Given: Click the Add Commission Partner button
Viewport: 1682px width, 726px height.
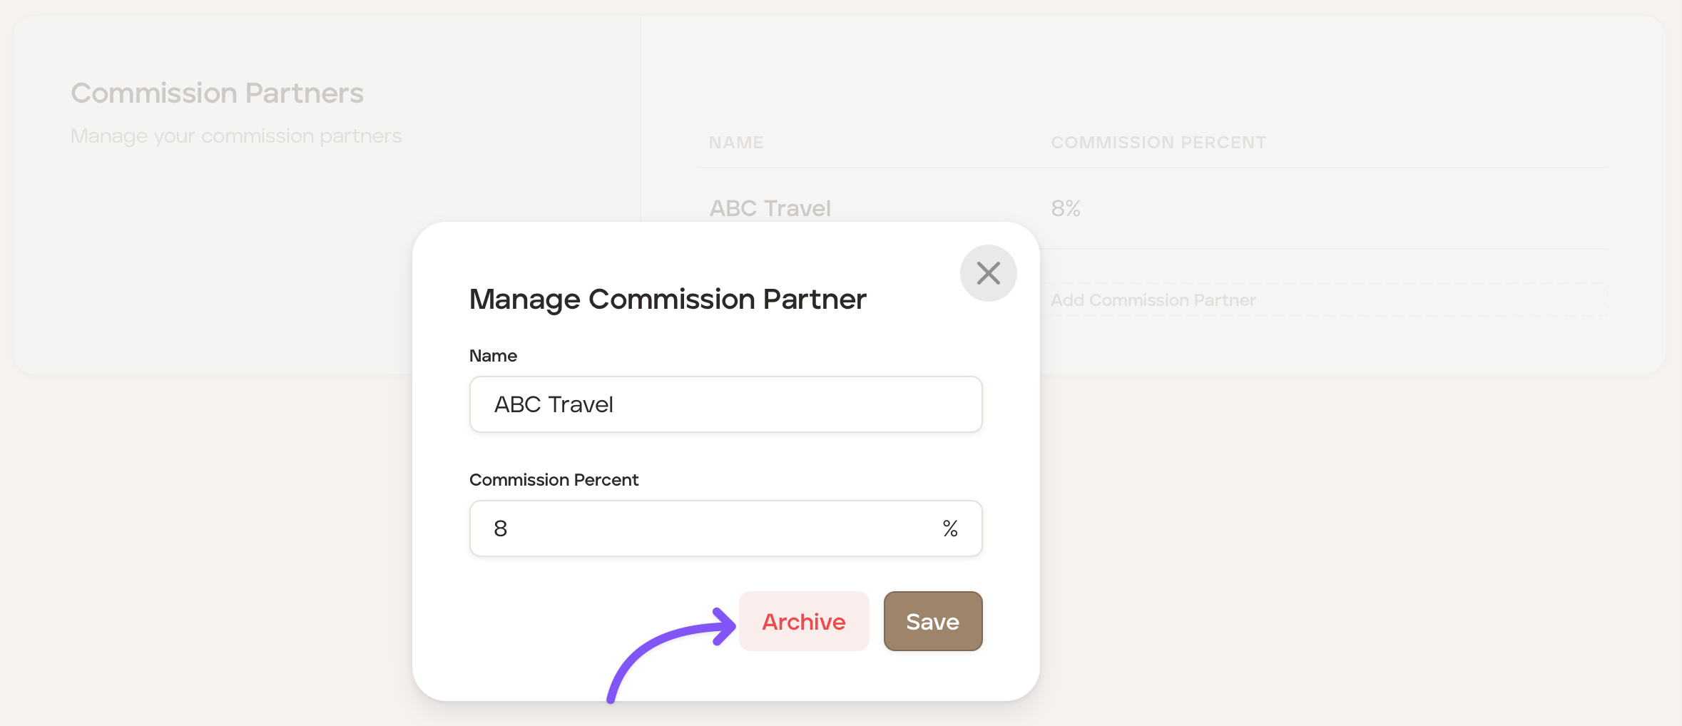Looking at the screenshot, I should tap(1153, 300).
